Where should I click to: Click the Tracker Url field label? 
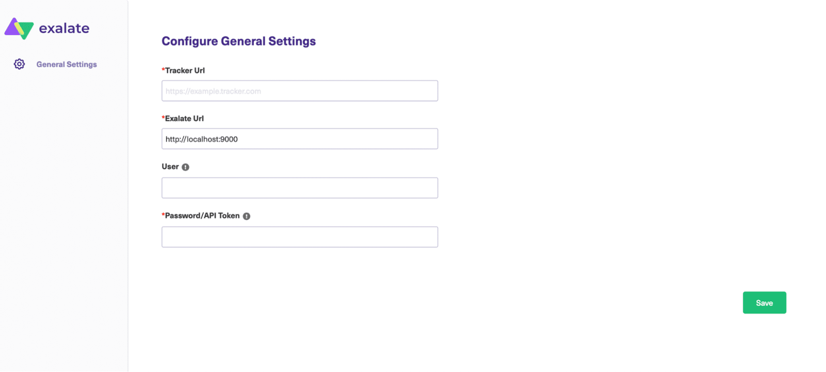185,71
